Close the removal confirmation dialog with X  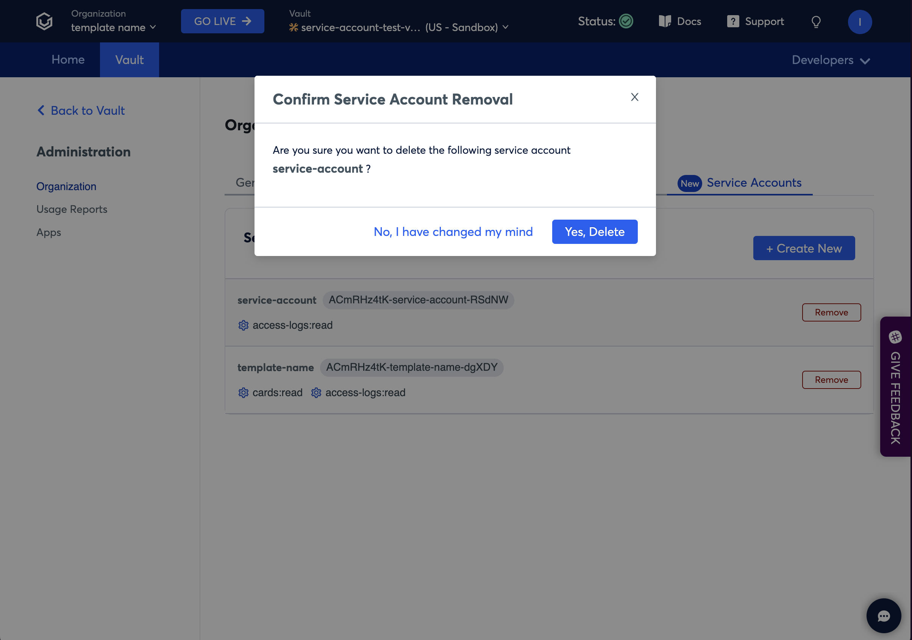tap(634, 97)
